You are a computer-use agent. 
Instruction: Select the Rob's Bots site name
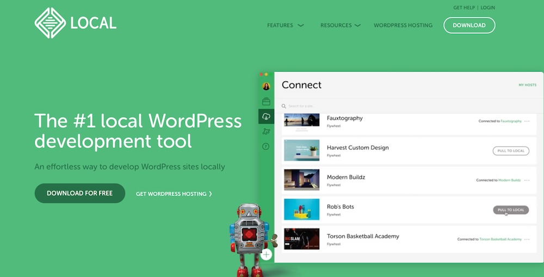pos(341,207)
